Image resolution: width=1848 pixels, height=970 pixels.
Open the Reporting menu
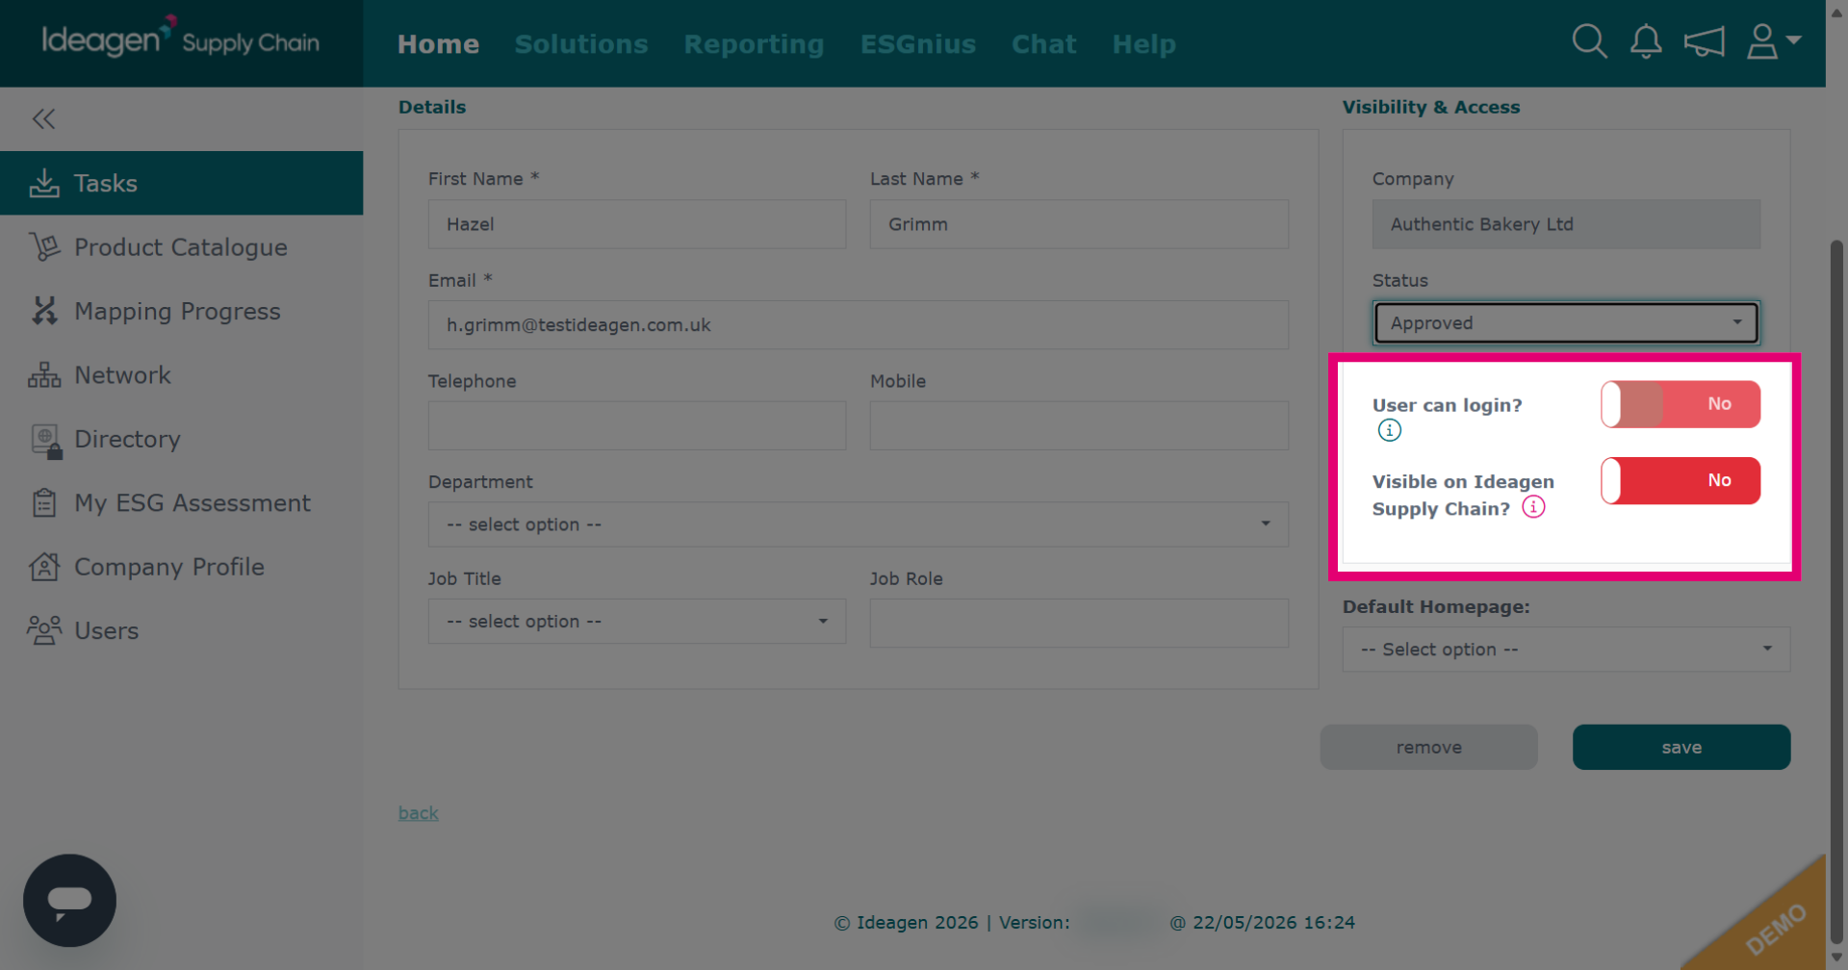coord(754,44)
